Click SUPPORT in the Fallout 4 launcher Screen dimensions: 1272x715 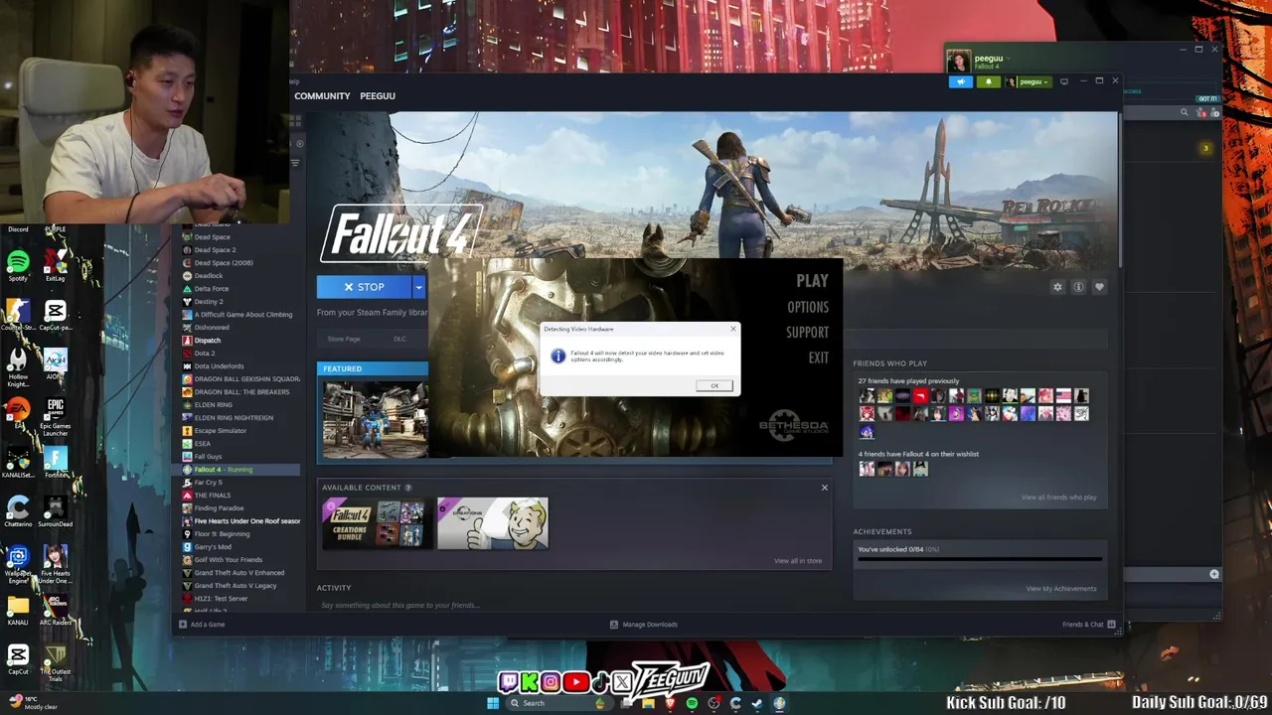807,333
